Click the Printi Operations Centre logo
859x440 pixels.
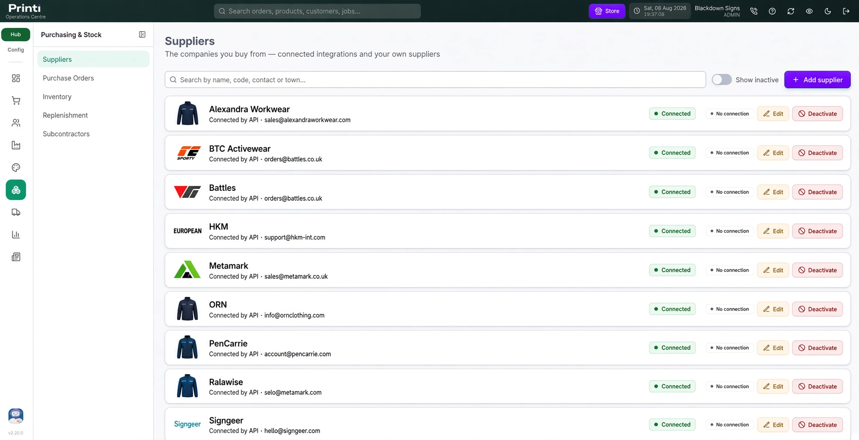25,11
